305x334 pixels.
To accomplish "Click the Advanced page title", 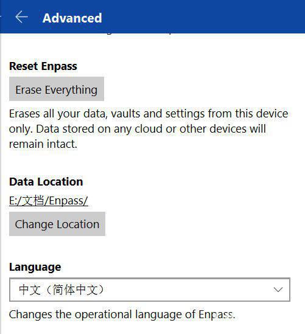I will 72,18.
